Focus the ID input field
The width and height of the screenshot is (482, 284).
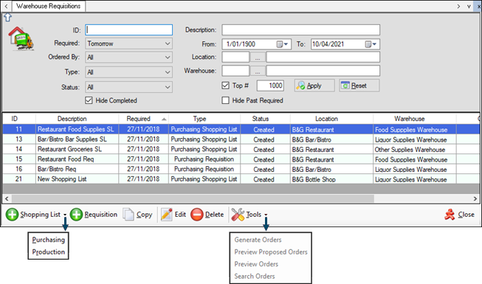128,30
